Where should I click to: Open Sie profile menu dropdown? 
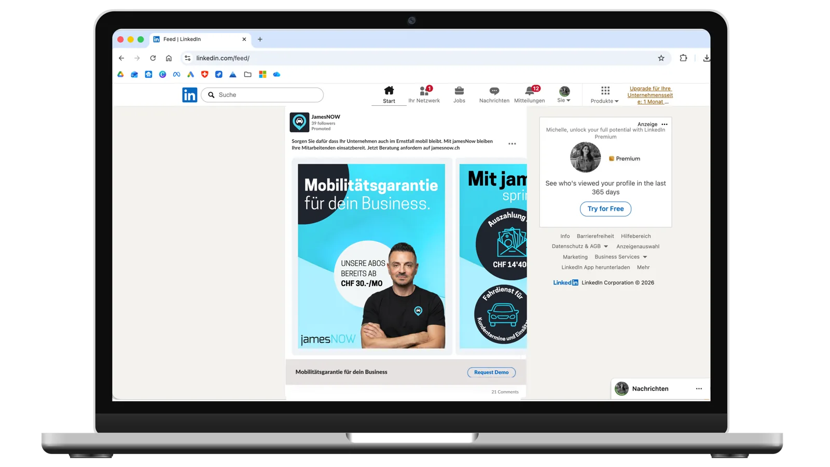tap(564, 94)
